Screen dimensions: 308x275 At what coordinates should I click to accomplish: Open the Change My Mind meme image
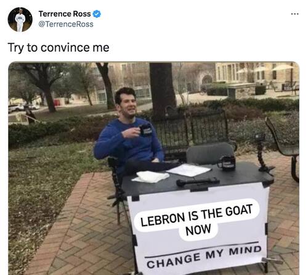(x=154, y=168)
